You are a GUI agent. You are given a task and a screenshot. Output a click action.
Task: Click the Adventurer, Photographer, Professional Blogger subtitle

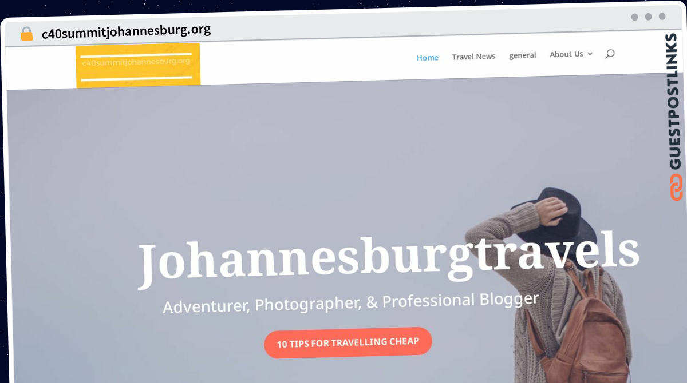(x=351, y=302)
